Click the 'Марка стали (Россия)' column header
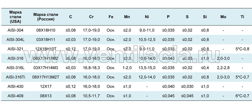252x108 pixels. (x=46, y=17)
